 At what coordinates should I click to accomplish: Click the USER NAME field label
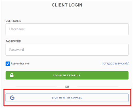13,21
